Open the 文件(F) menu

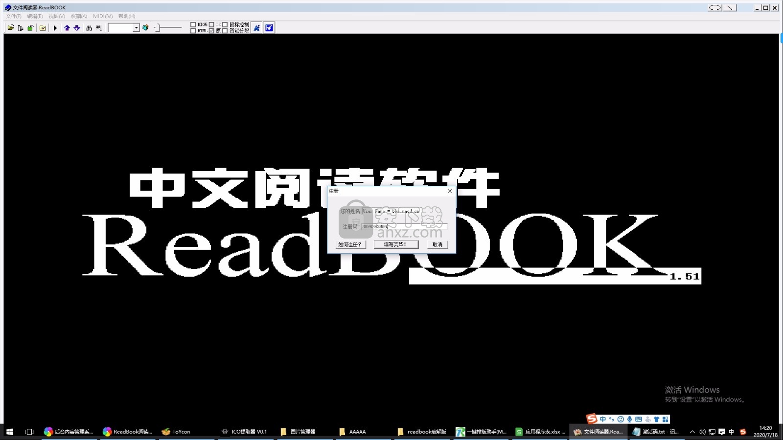pos(14,16)
